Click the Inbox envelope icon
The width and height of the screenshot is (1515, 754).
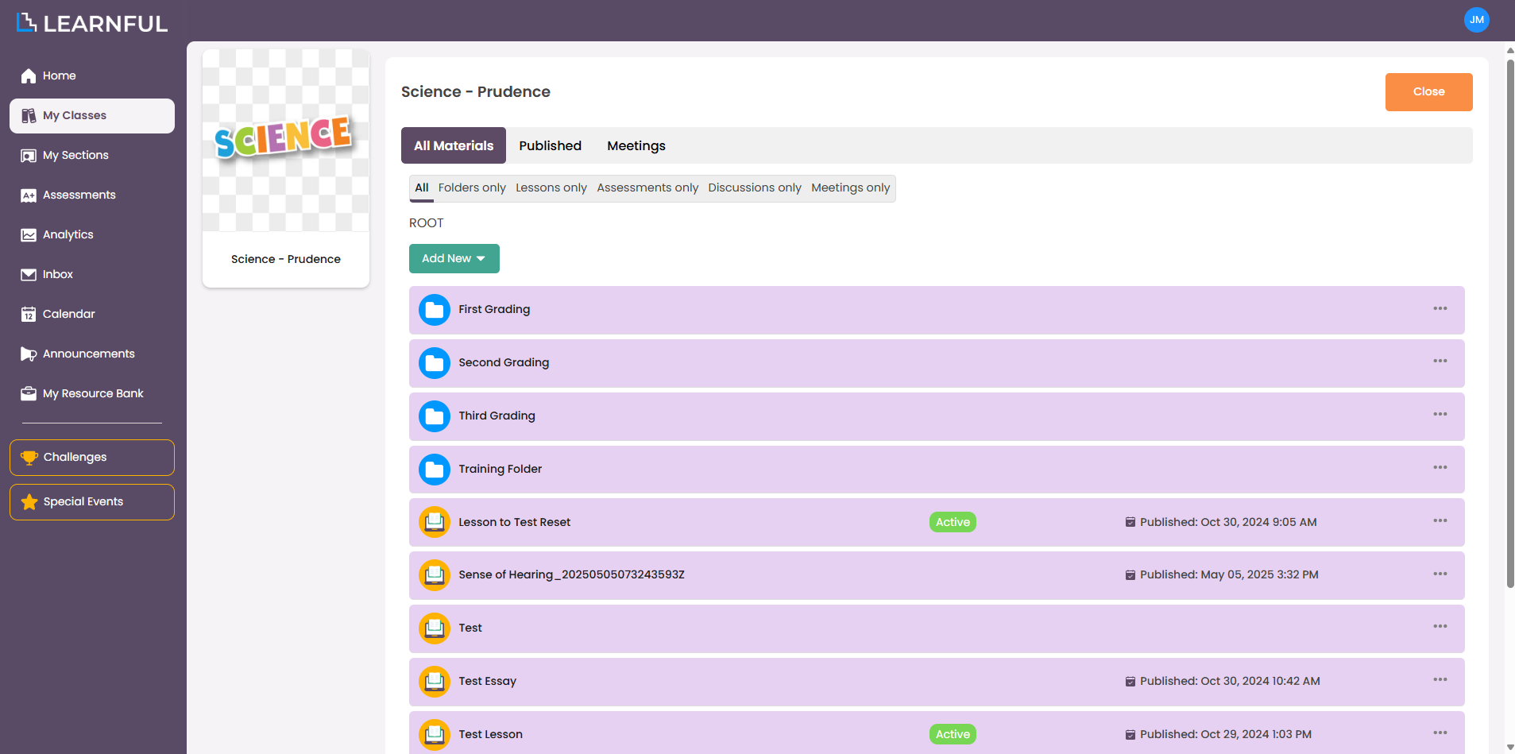(29, 275)
